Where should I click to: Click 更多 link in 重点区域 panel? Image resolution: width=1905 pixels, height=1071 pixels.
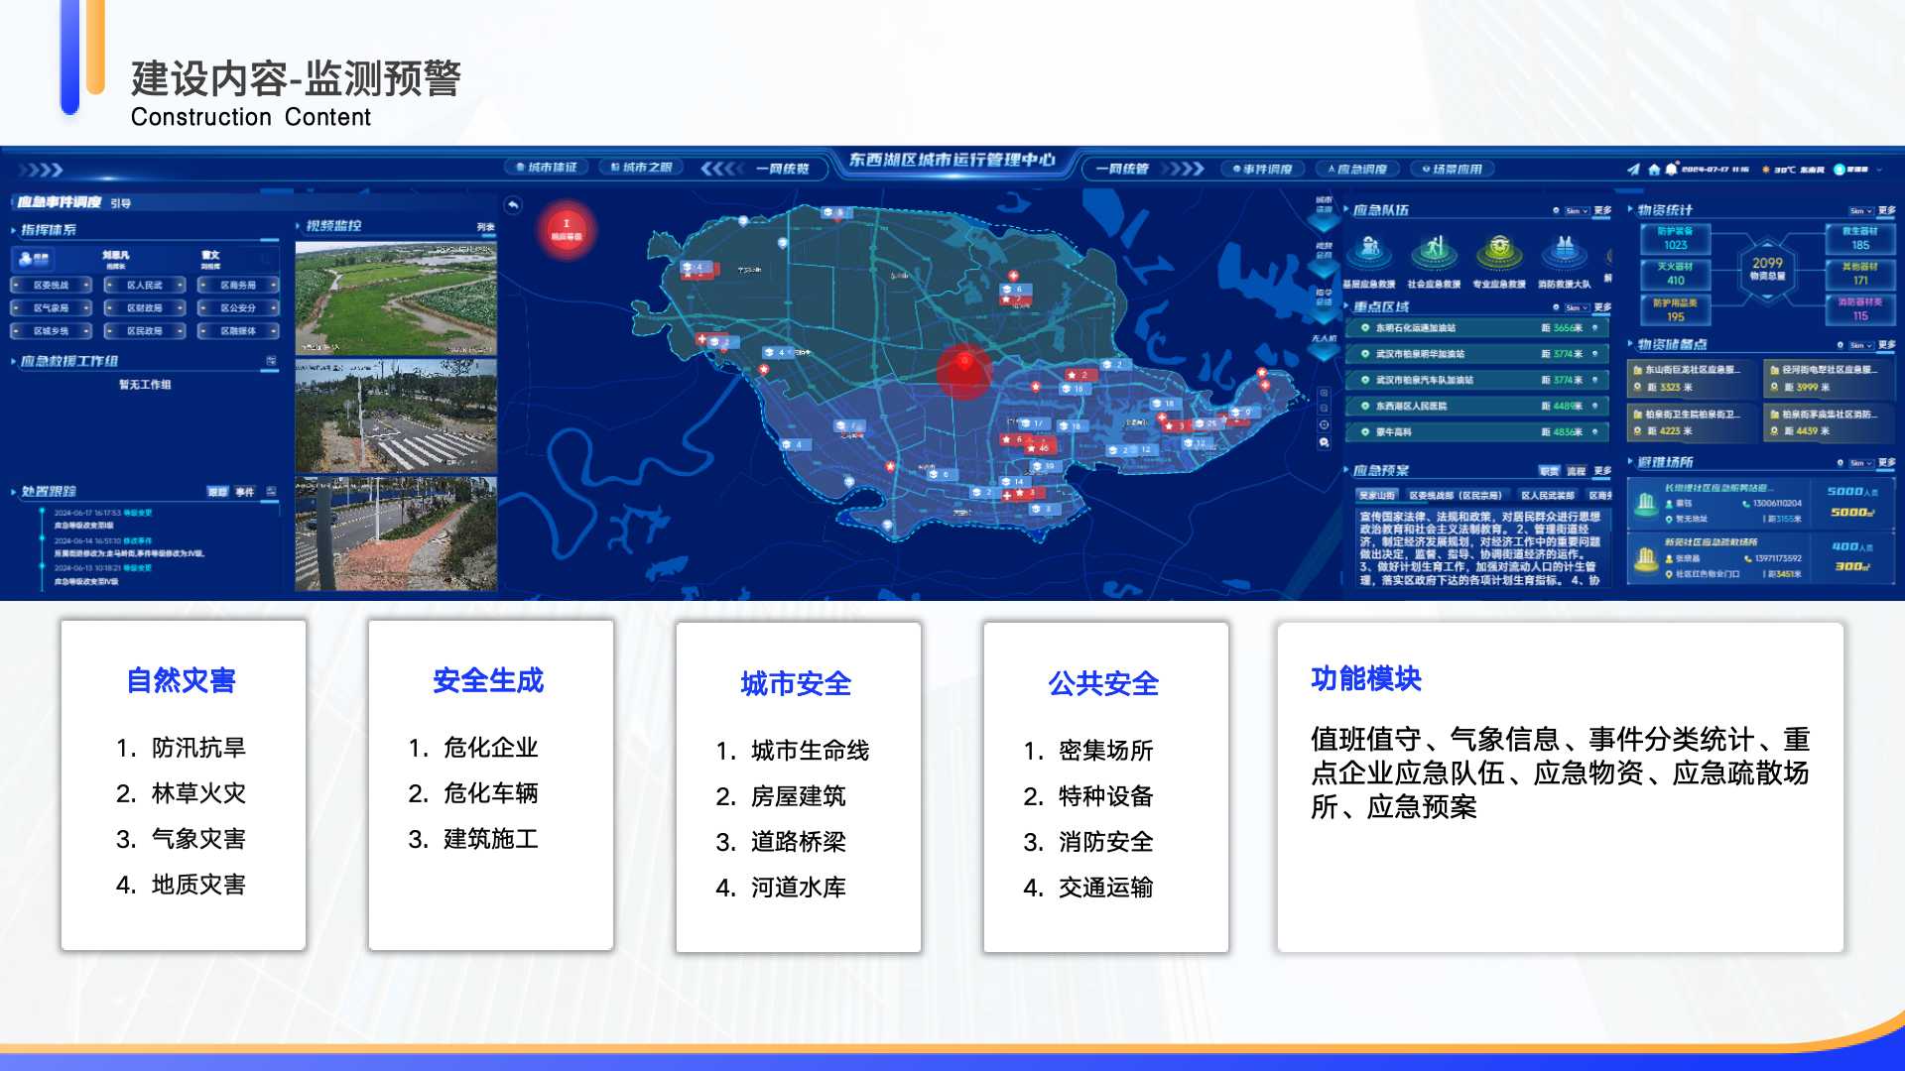click(x=1603, y=307)
